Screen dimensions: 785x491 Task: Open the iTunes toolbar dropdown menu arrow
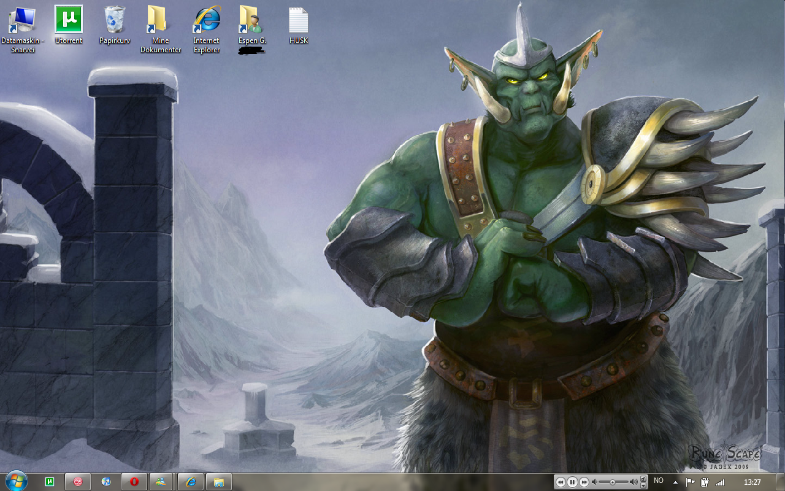(x=643, y=485)
